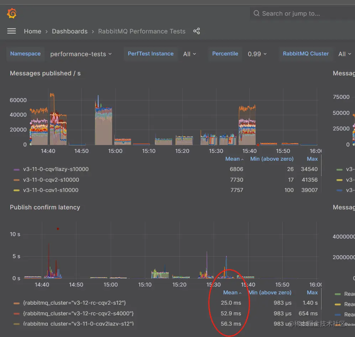
Task: Open the hamburger navigation menu
Action: pyautogui.click(x=11, y=31)
